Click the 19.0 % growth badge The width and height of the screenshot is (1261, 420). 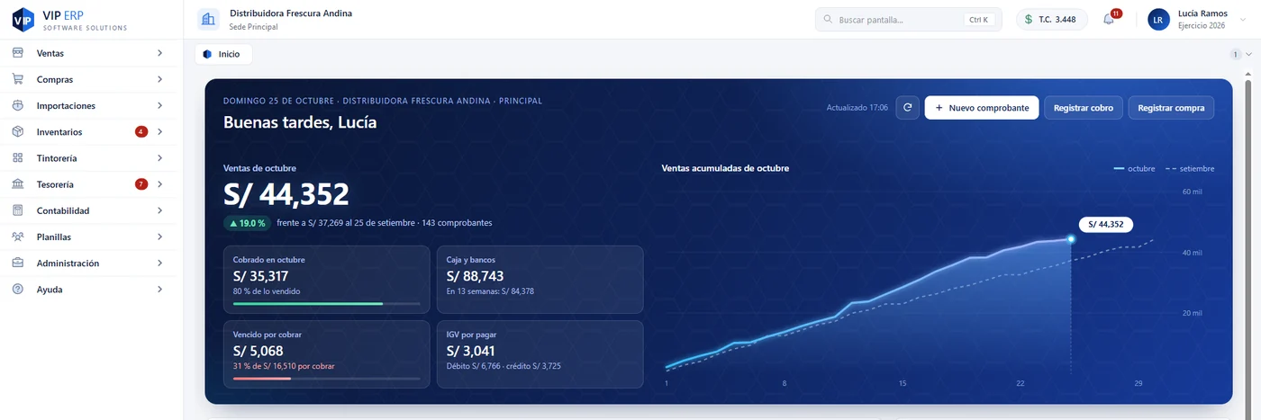pos(248,222)
